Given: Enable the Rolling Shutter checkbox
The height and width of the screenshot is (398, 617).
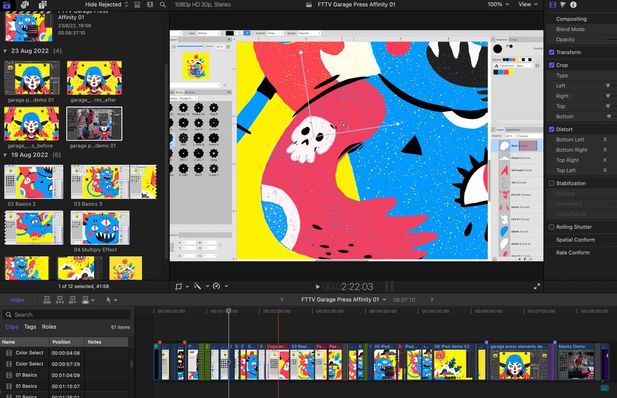Looking at the screenshot, I should (552, 227).
